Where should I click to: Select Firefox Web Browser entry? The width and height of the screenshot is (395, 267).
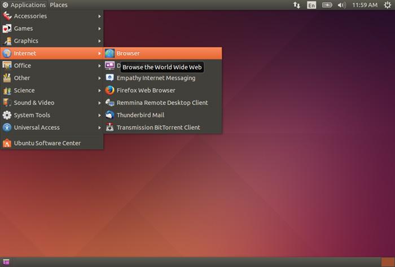pos(163,90)
